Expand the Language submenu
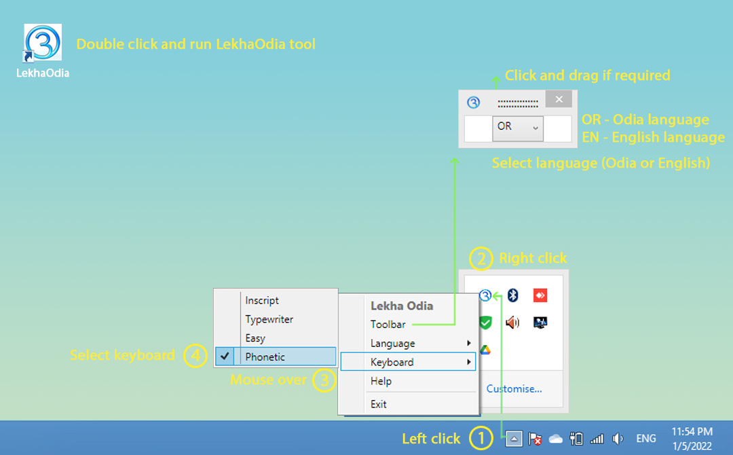Image resolution: width=733 pixels, height=455 pixels. (x=409, y=343)
